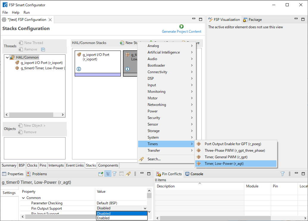The height and width of the screenshot is (221, 308).
Task: Click info icon on g_timer0 stack block
Action: pos(127,69)
